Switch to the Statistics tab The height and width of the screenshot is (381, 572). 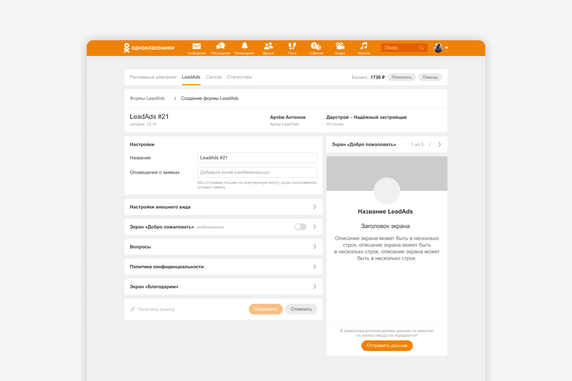pos(239,77)
